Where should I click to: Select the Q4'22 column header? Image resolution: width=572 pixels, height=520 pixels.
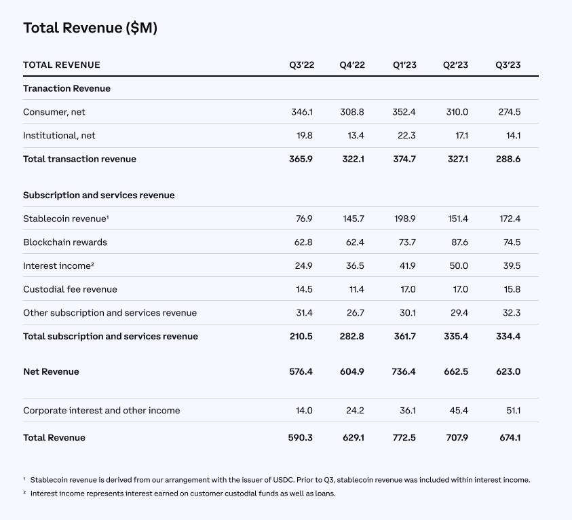(352, 65)
